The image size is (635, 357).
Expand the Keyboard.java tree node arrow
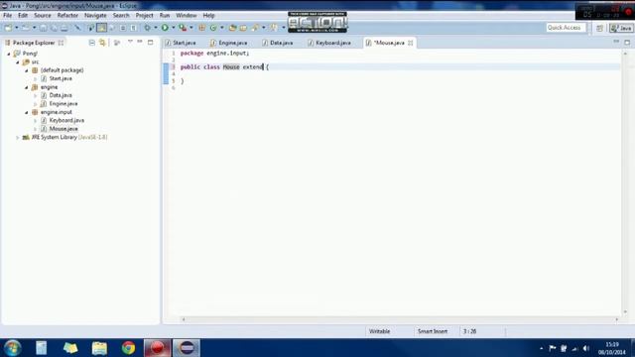tap(36, 121)
